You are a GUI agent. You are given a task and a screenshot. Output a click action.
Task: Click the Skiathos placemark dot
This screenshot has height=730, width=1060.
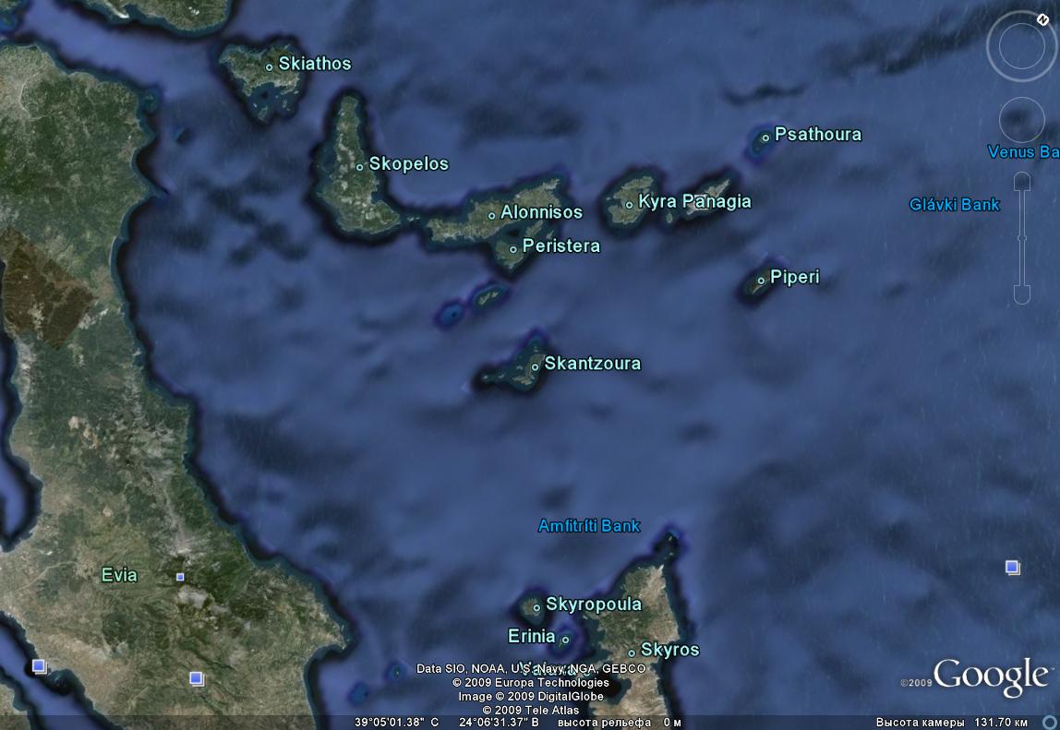tap(270, 66)
